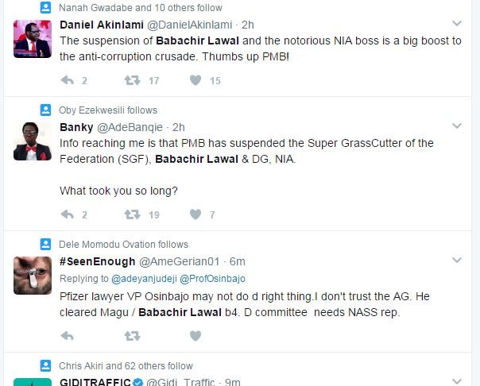This screenshot has height=386, width=480.
Task: View Daniel Akinlami's profile picture
Action: [x=33, y=39]
